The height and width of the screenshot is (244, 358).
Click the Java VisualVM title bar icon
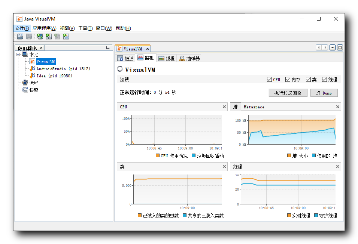(x=19, y=19)
